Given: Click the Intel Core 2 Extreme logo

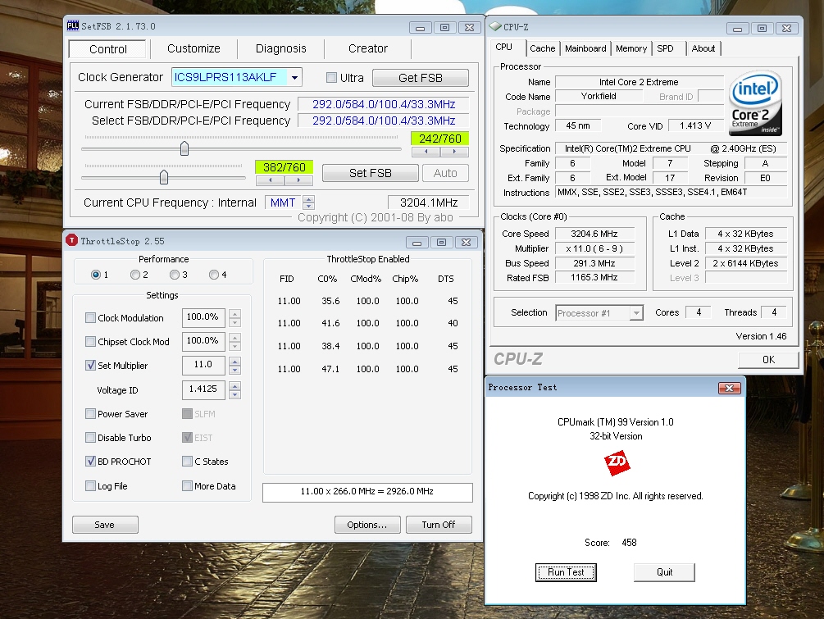Looking at the screenshot, I should click(755, 102).
